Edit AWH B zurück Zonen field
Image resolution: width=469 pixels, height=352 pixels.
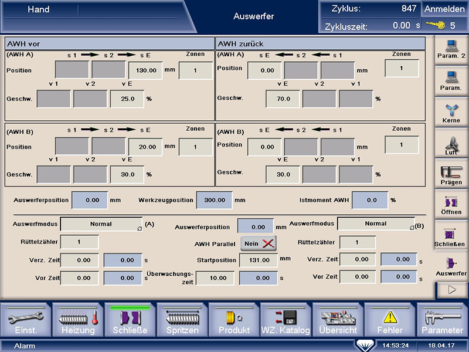coord(402,144)
